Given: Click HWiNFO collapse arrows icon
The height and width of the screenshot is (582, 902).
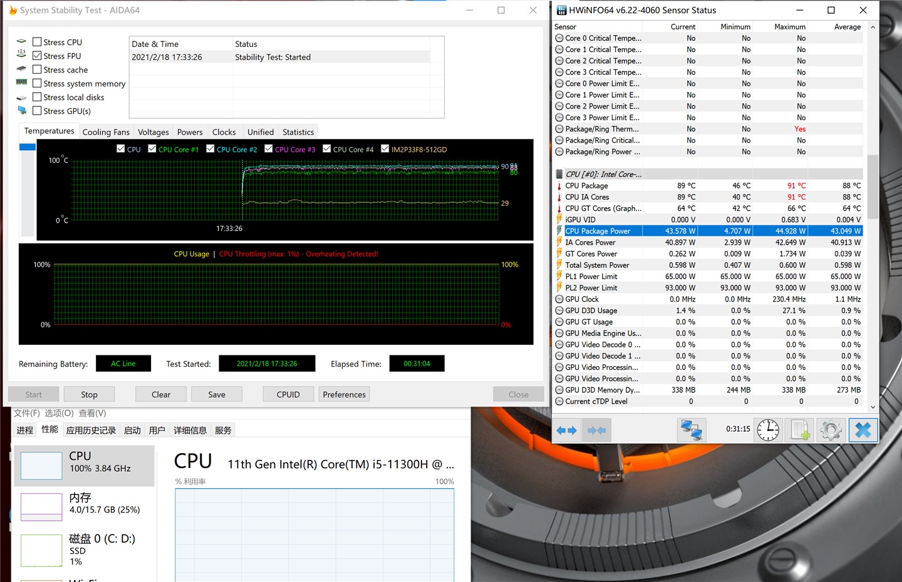Looking at the screenshot, I should pyautogui.click(x=596, y=431).
